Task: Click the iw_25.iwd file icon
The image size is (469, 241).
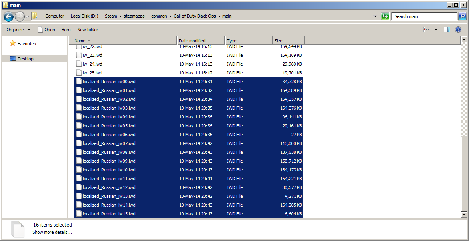Action: [x=79, y=73]
